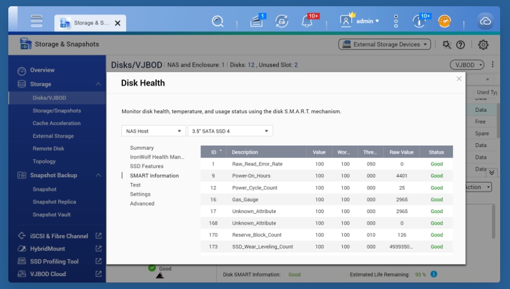Switch to the SSD Features tab
The height and width of the screenshot is (289, 510).
click(146, 166)
